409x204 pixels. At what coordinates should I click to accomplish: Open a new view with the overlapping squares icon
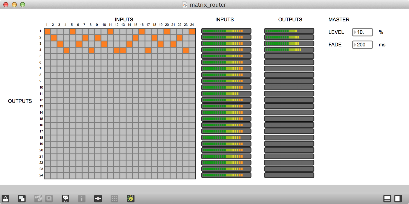coord(22,198)
